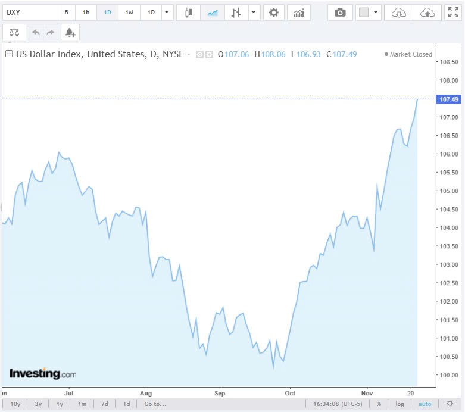Viewport: 465px width, 412px height.
Task: Switch to candlestick chart style
Action: click(189, 13)
